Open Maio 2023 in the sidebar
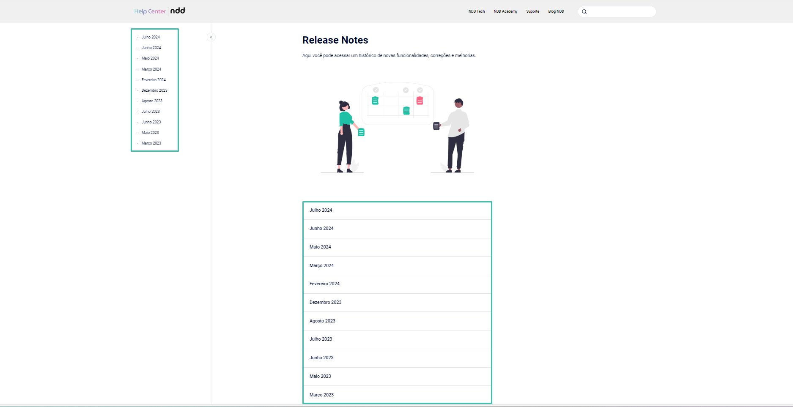Screen dimensions: 793x407 (150, 133)
